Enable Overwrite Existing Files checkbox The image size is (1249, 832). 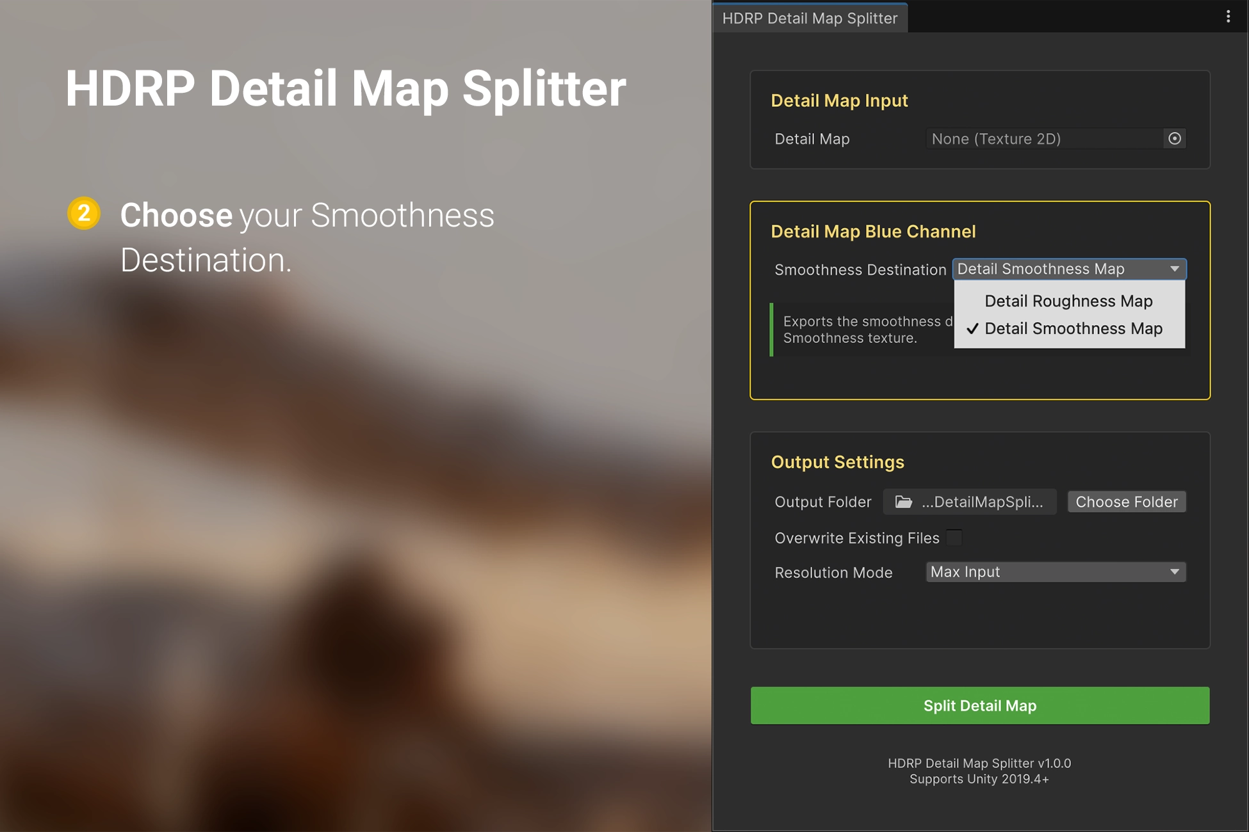pyautogui.click(x=954, y=538)
